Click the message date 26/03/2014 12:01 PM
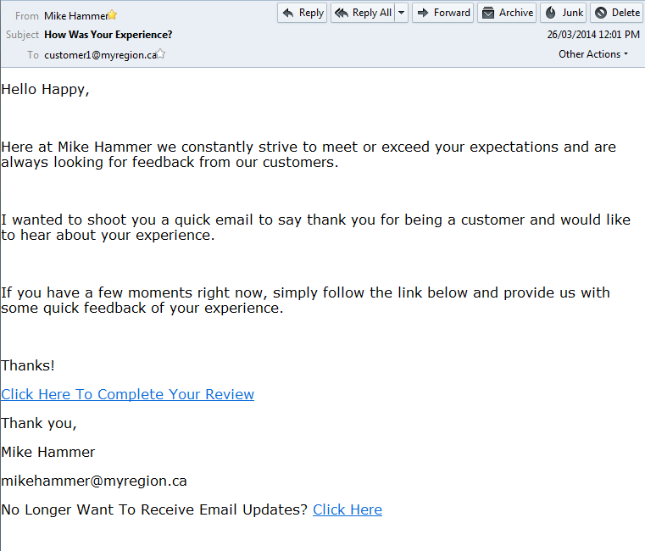Viewport: 645px width, 551px height. coord(593,35)
